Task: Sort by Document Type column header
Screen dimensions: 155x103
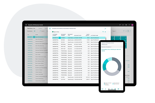Action: (x=70, y=35)
